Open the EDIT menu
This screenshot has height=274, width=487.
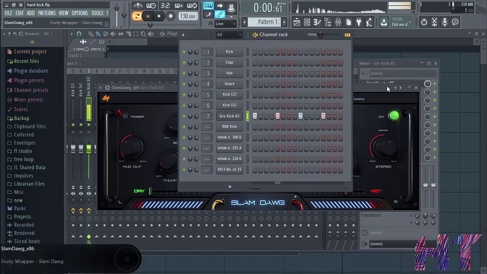pyautogui.click(x=20, y=13)
